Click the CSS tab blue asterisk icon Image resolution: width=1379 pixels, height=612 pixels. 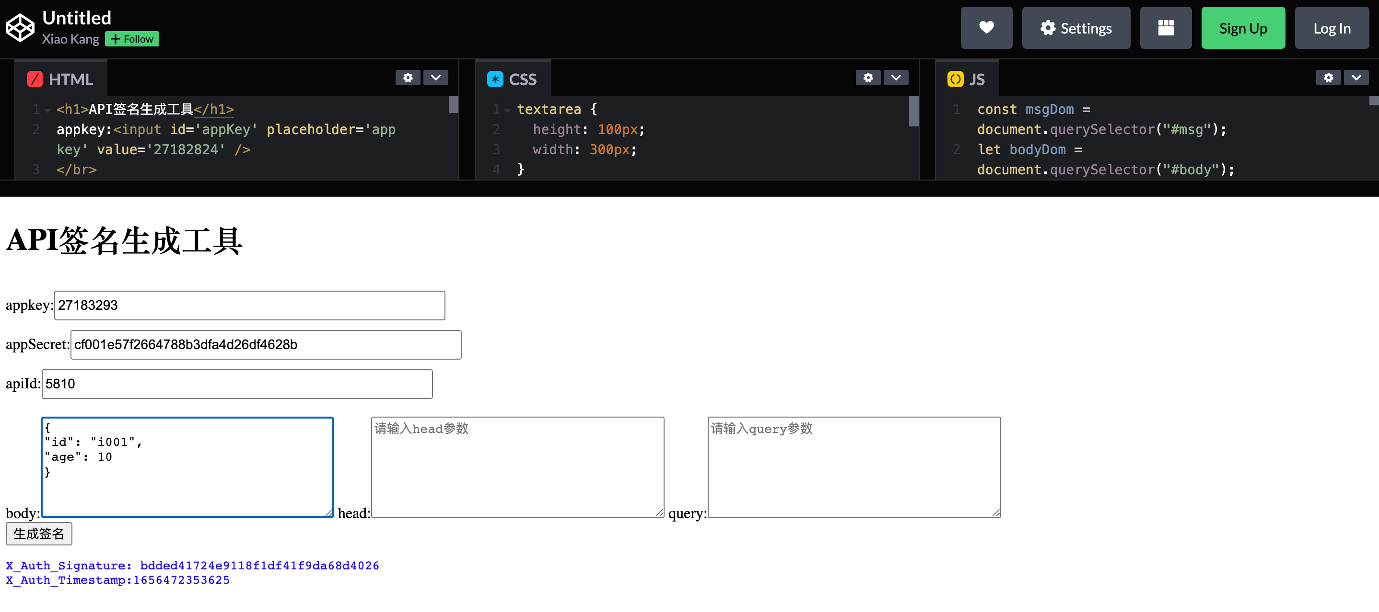(x=495, y=79)
